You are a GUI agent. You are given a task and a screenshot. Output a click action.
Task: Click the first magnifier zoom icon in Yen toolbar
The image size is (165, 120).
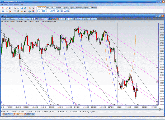coord(53,19)
